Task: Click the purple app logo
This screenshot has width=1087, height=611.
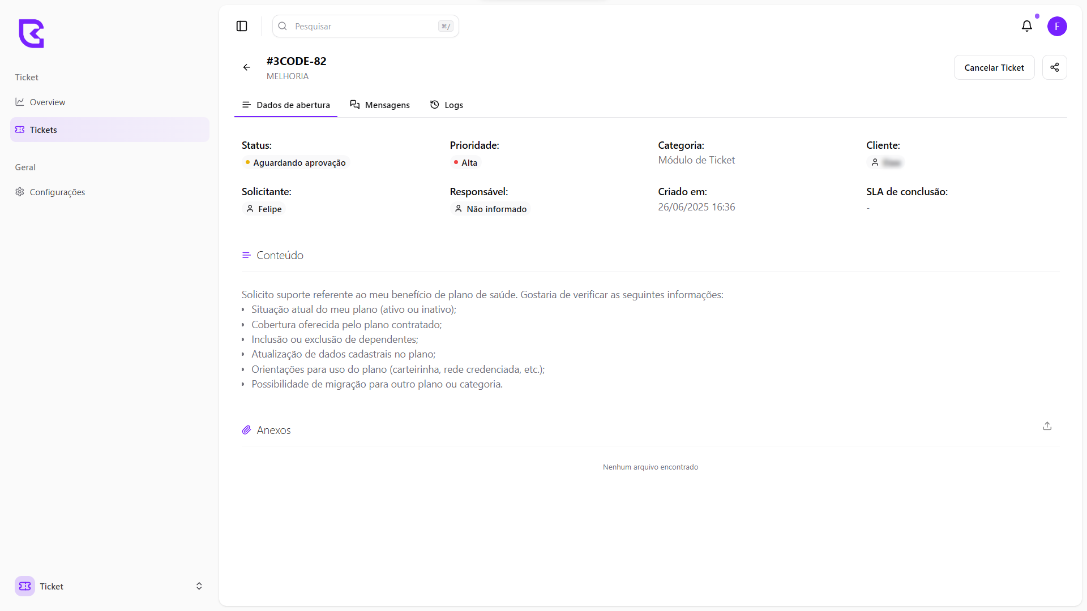Action: [31, 33]
